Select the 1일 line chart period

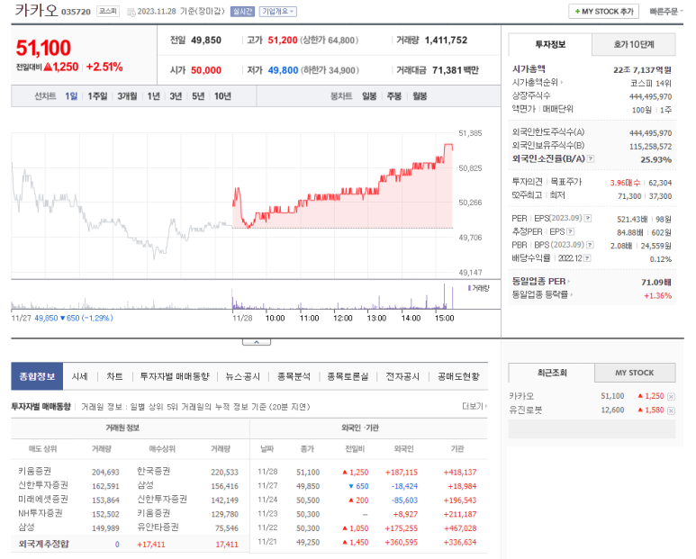71,96
